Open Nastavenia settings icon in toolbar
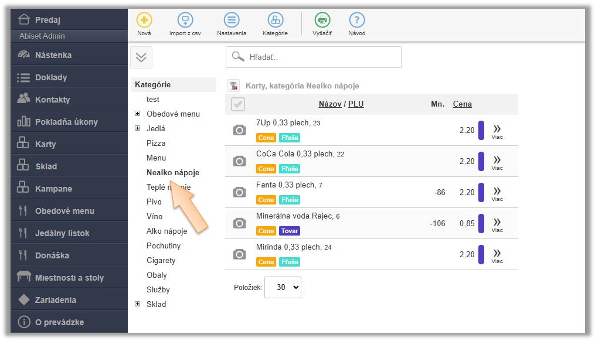595x341 pixels. click(232, 21)
